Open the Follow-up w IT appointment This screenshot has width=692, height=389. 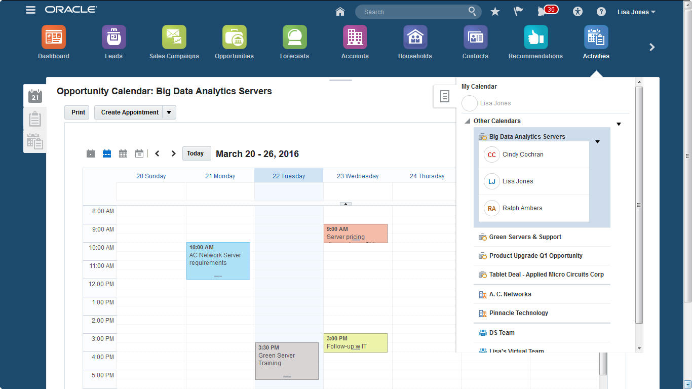point(356,343)
